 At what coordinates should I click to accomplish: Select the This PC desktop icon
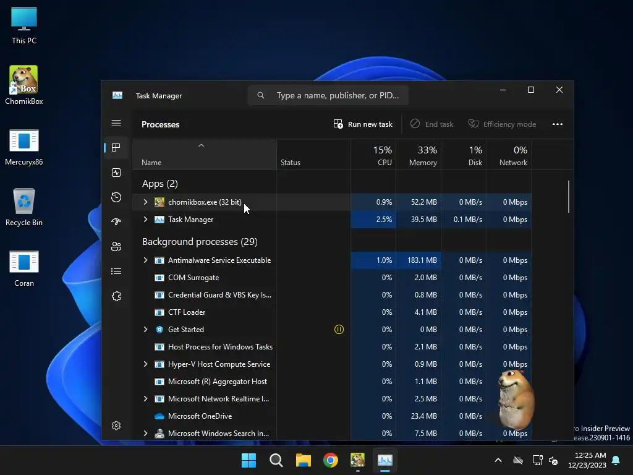coord(24,26)
